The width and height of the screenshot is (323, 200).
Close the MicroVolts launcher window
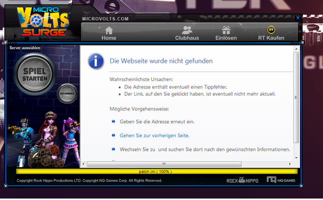pyautogui.click(x=298, y=18)
